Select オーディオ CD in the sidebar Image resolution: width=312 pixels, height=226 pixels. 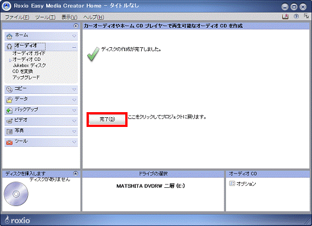[26, 59]
